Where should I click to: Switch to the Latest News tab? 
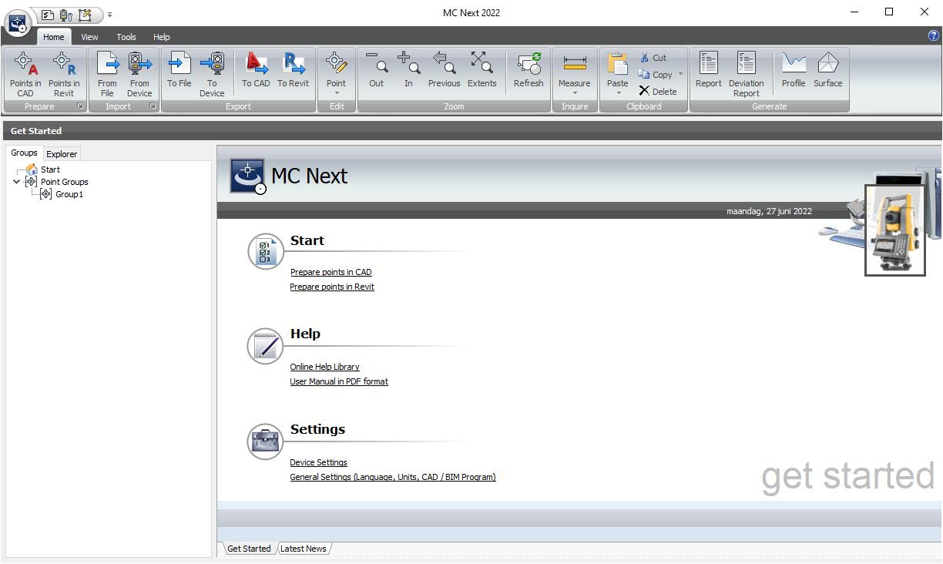[x=304, y=549]
